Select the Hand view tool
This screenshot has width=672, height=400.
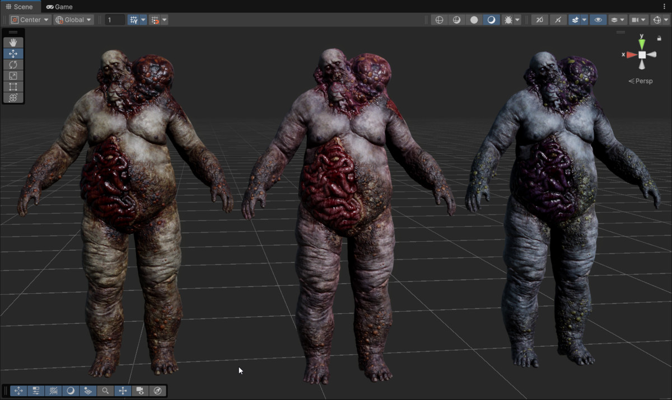click(x=13, y=43)
